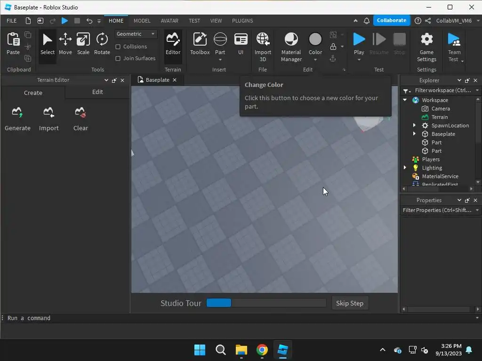Select the Move tool
Screen dimensions: 482x361
tap(65, 44)
